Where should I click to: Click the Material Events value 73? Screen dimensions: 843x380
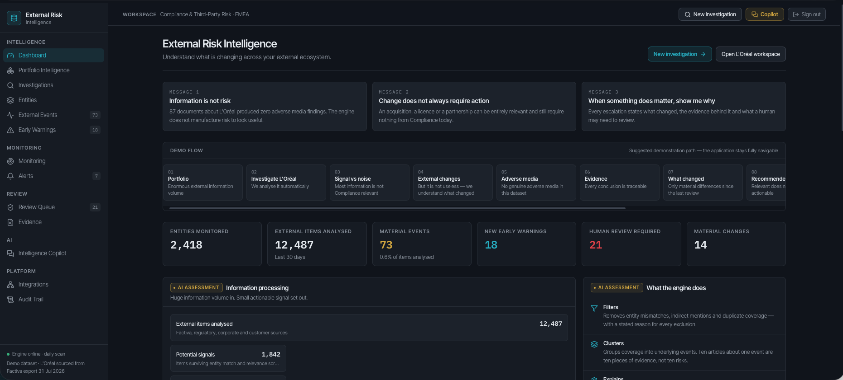pyautogui.click(x=386, y=245)
